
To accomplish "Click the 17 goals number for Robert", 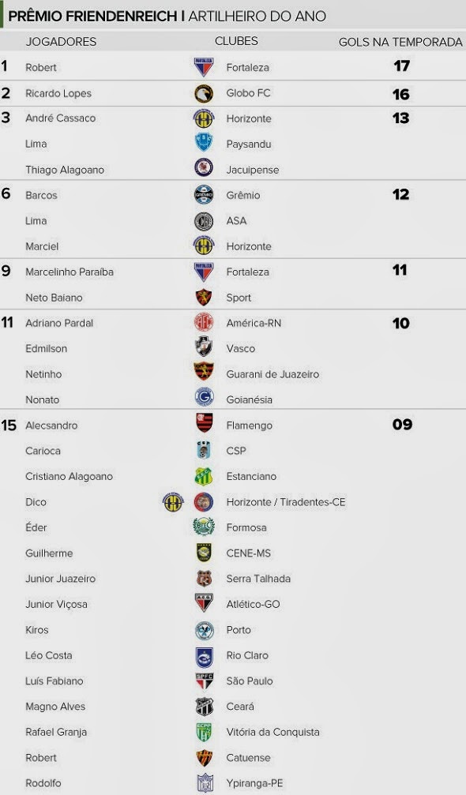I will 401,66.
